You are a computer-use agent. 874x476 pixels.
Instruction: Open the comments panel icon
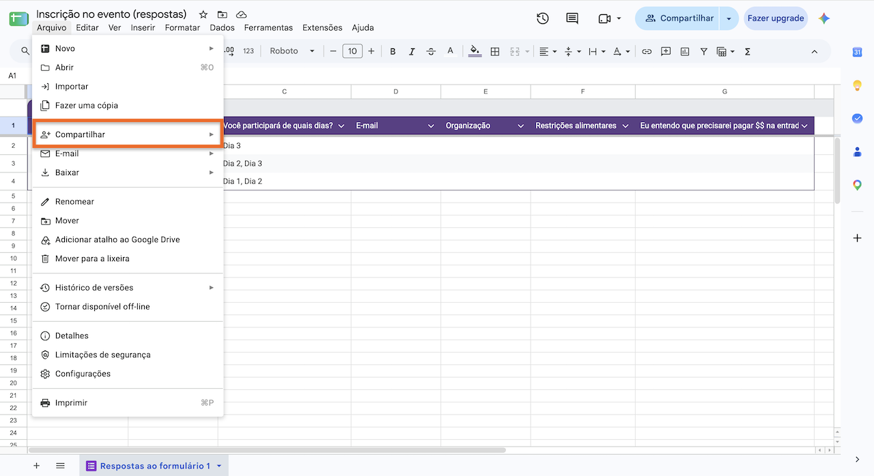click(x=572, y=18)
